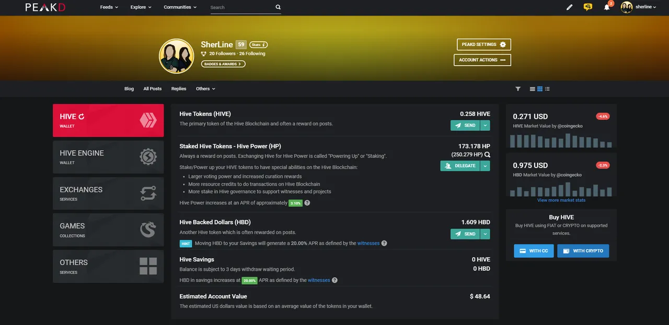Click the refresh icon next to HIVE
Screen dimensions: 669x325
(x=82, y=117)
